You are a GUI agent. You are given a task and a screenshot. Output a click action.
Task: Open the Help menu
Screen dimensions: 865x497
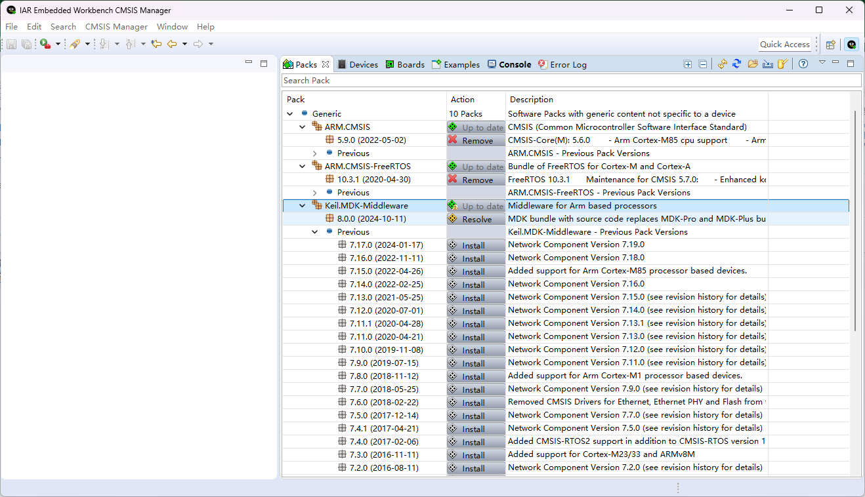205,27
